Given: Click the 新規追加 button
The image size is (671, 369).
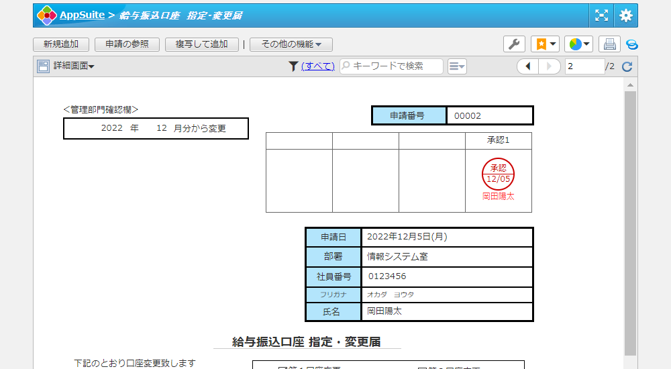Looking at the screenshot, I should coord(61,44).
